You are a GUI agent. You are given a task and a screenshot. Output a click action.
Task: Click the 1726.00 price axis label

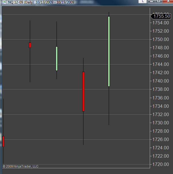(161, 140)
